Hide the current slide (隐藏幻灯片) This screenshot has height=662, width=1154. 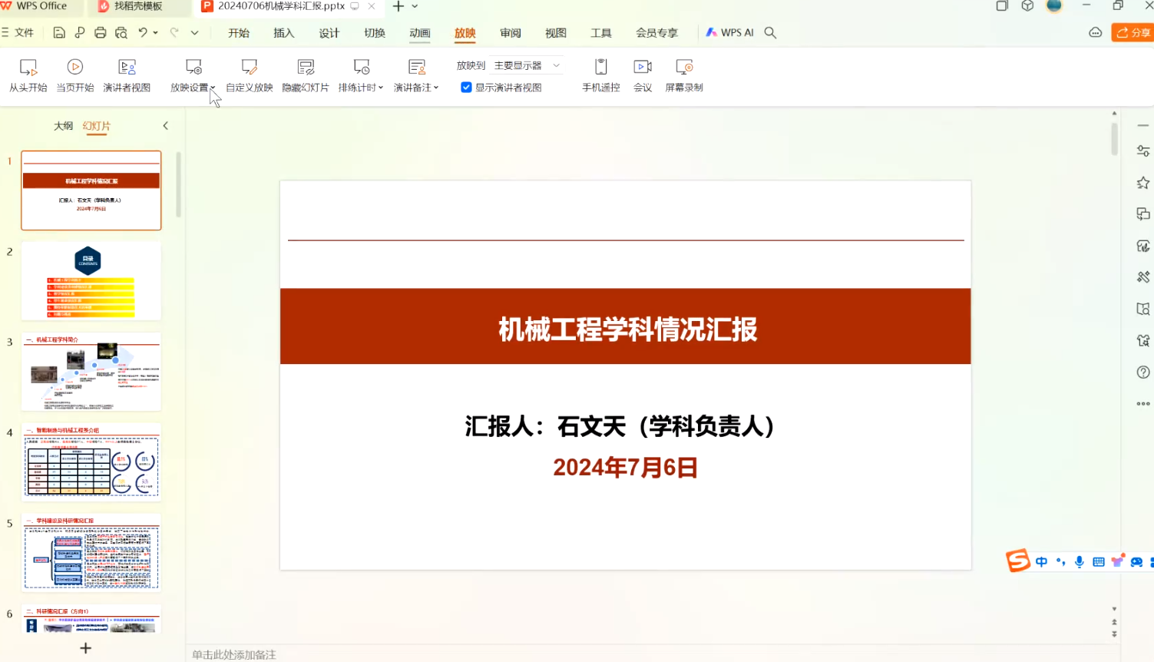point(305,75)
